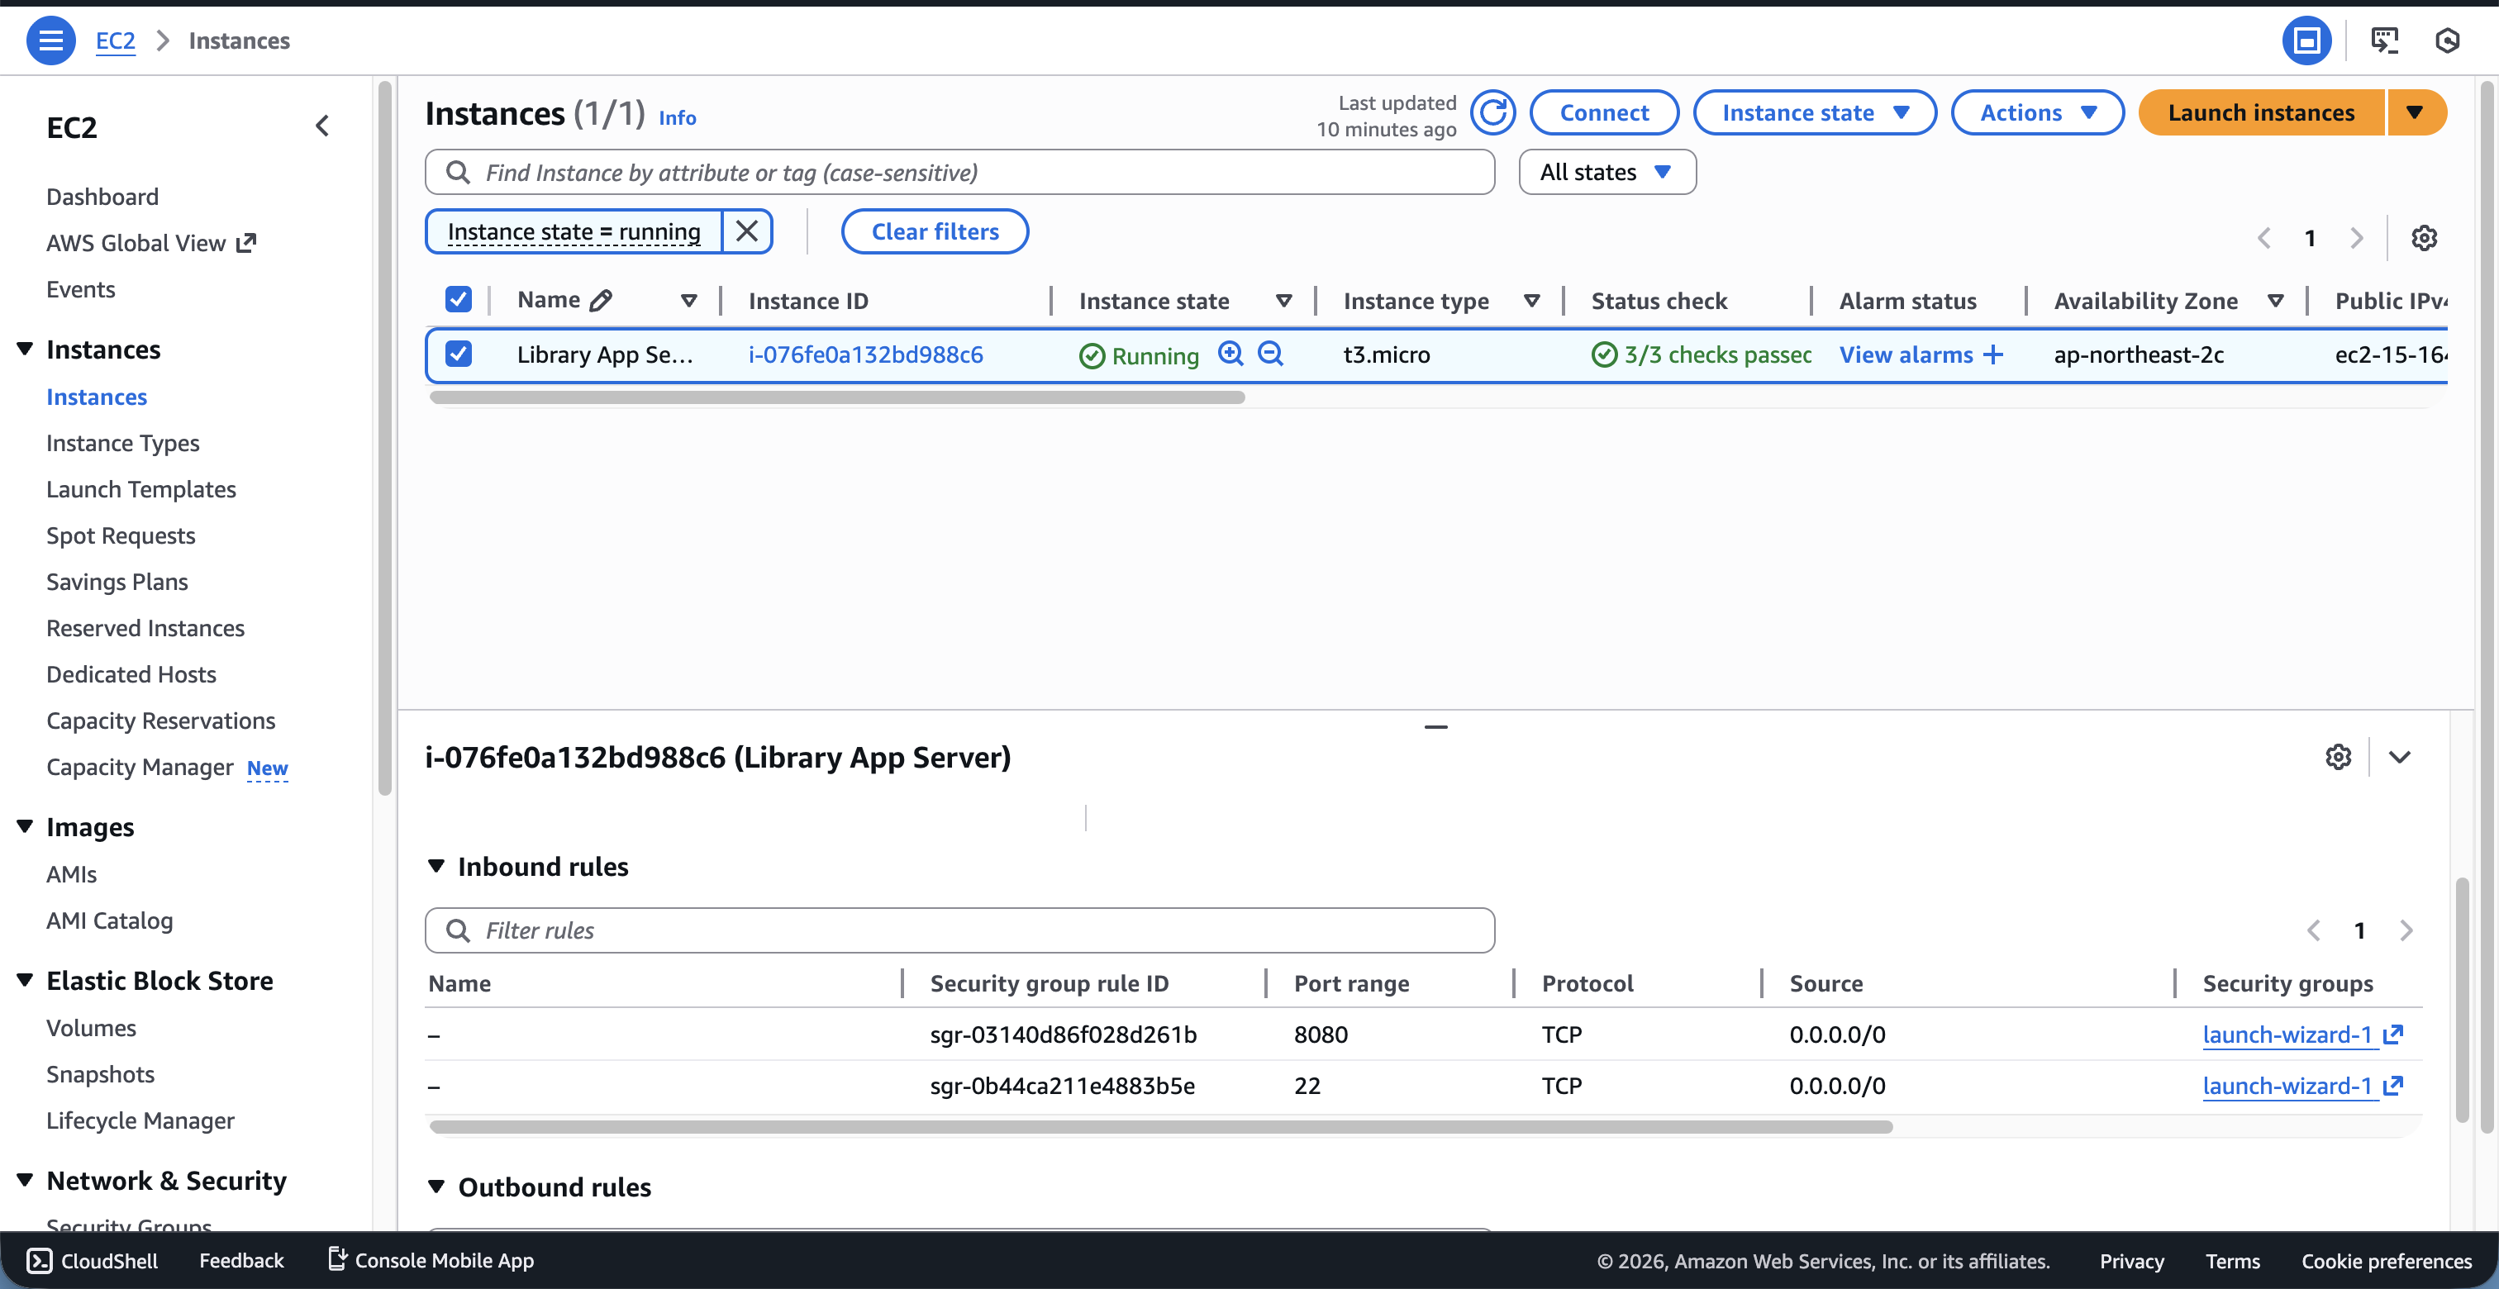Remove the 'Instance state = running' filter
This screenshot has height=1289, width=2499.
tap(746, 232)
